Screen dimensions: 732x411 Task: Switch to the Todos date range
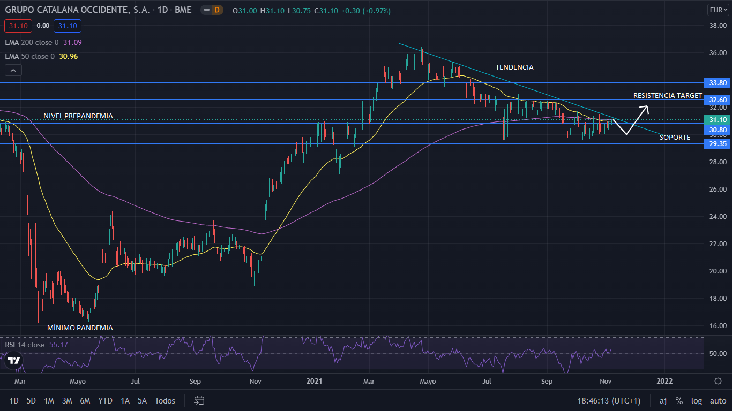coord(165,400)
